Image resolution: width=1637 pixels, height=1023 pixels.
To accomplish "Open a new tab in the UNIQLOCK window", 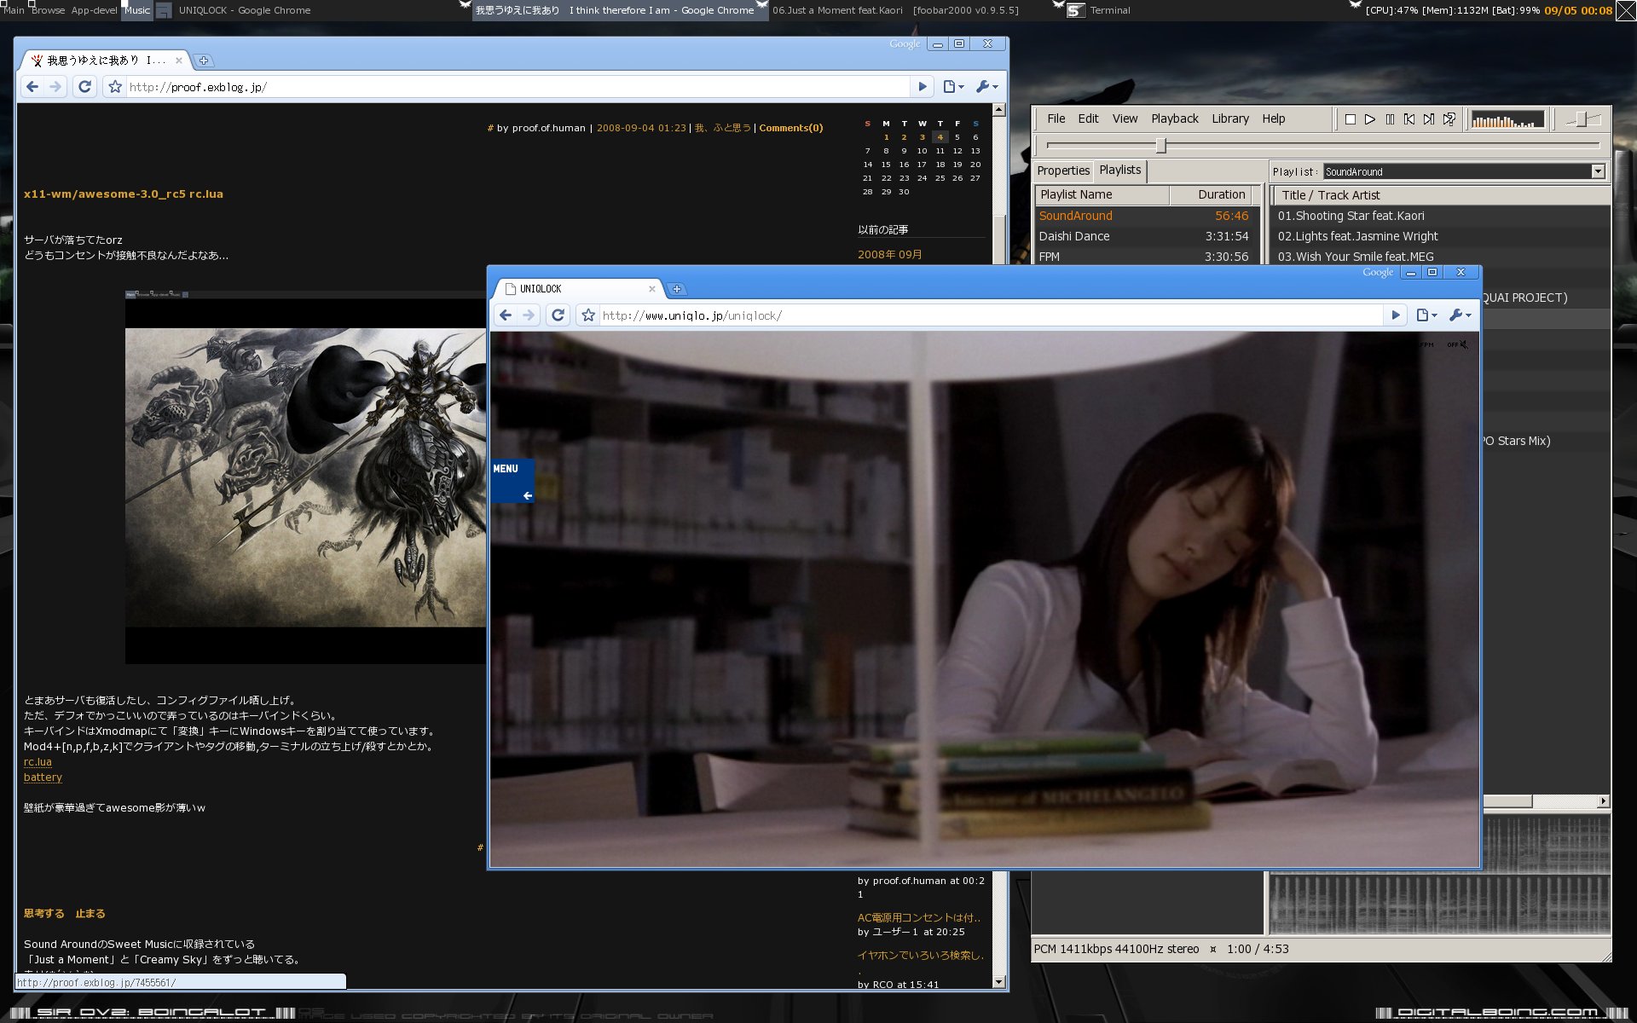I will 676,289.
